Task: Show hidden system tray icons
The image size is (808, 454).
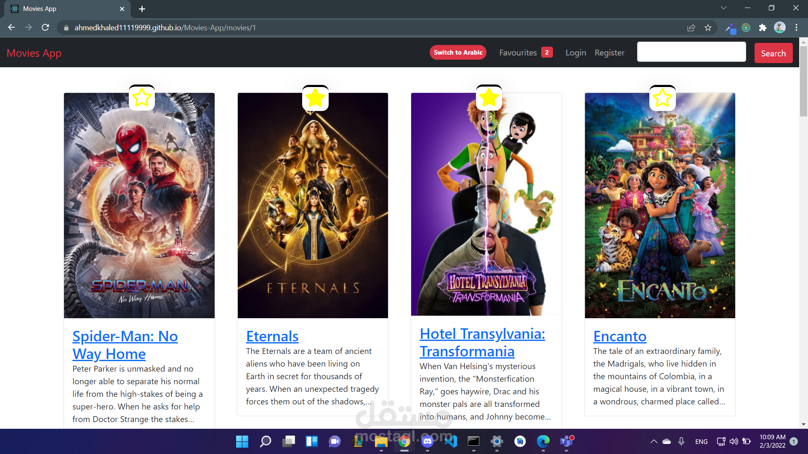Action: click(x=654, y=441)
